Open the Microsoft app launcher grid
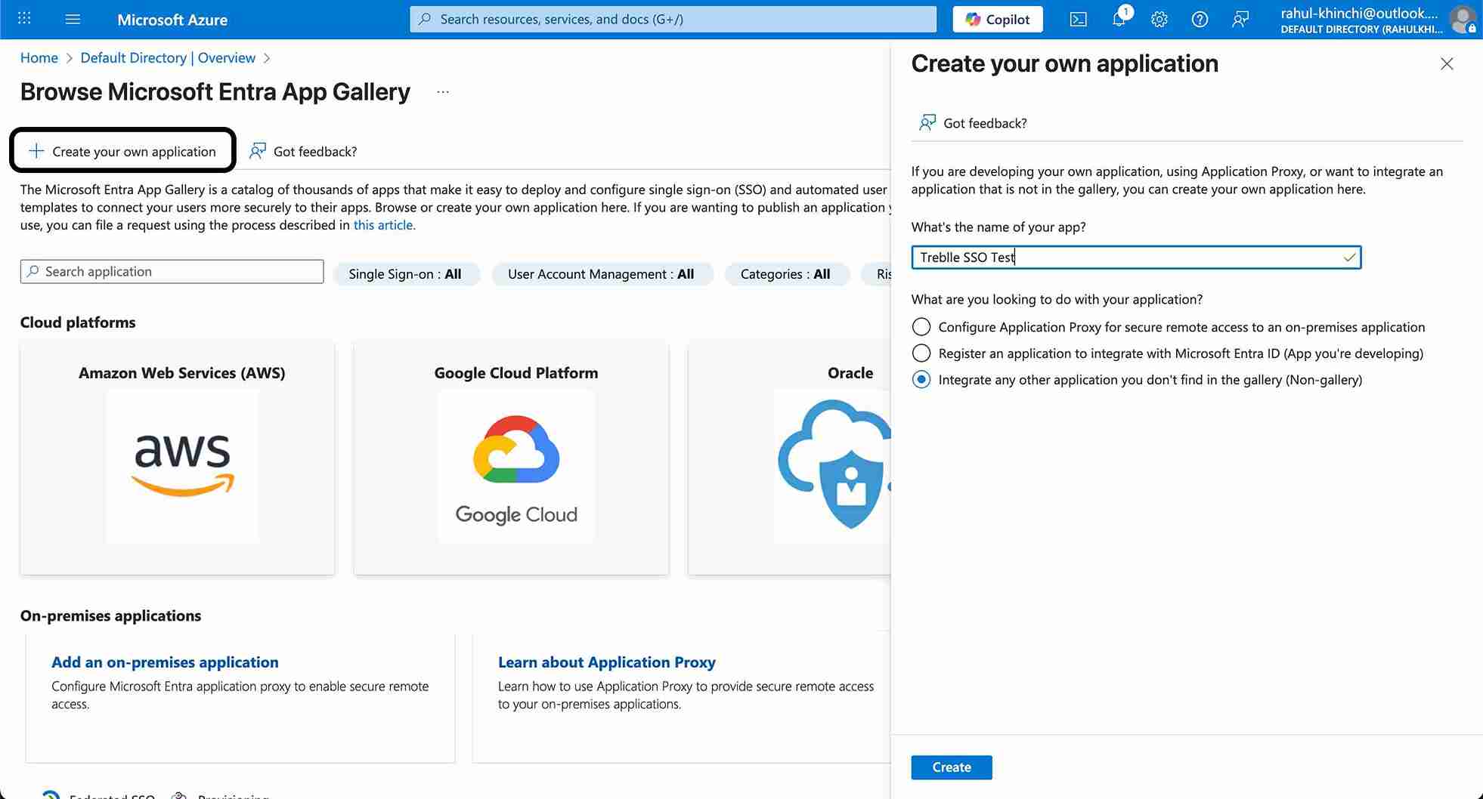Screen dimensions: 1483x799 click(x=23, y=19)
